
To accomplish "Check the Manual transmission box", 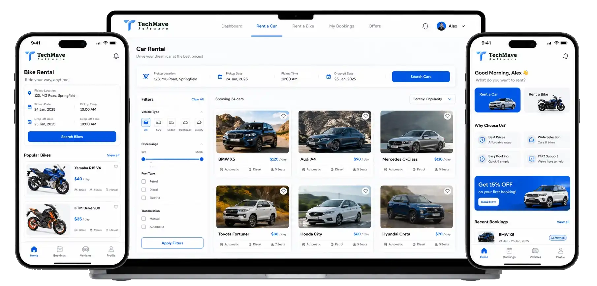I will point(144,219).
